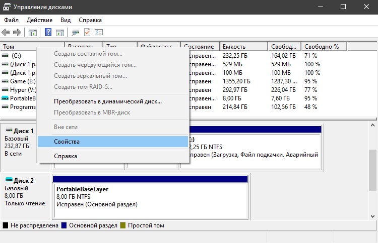Click the disk settings list toolbar icon
Screen dimensions: 378x243
(99, 32)
